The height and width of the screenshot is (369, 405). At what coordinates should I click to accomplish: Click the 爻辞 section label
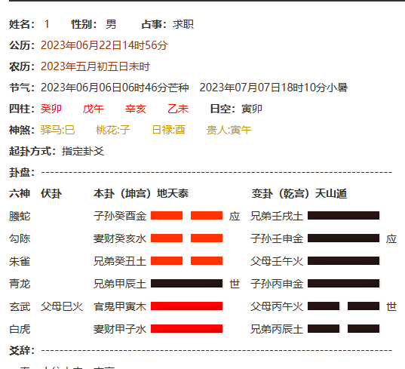click(22, 351)
